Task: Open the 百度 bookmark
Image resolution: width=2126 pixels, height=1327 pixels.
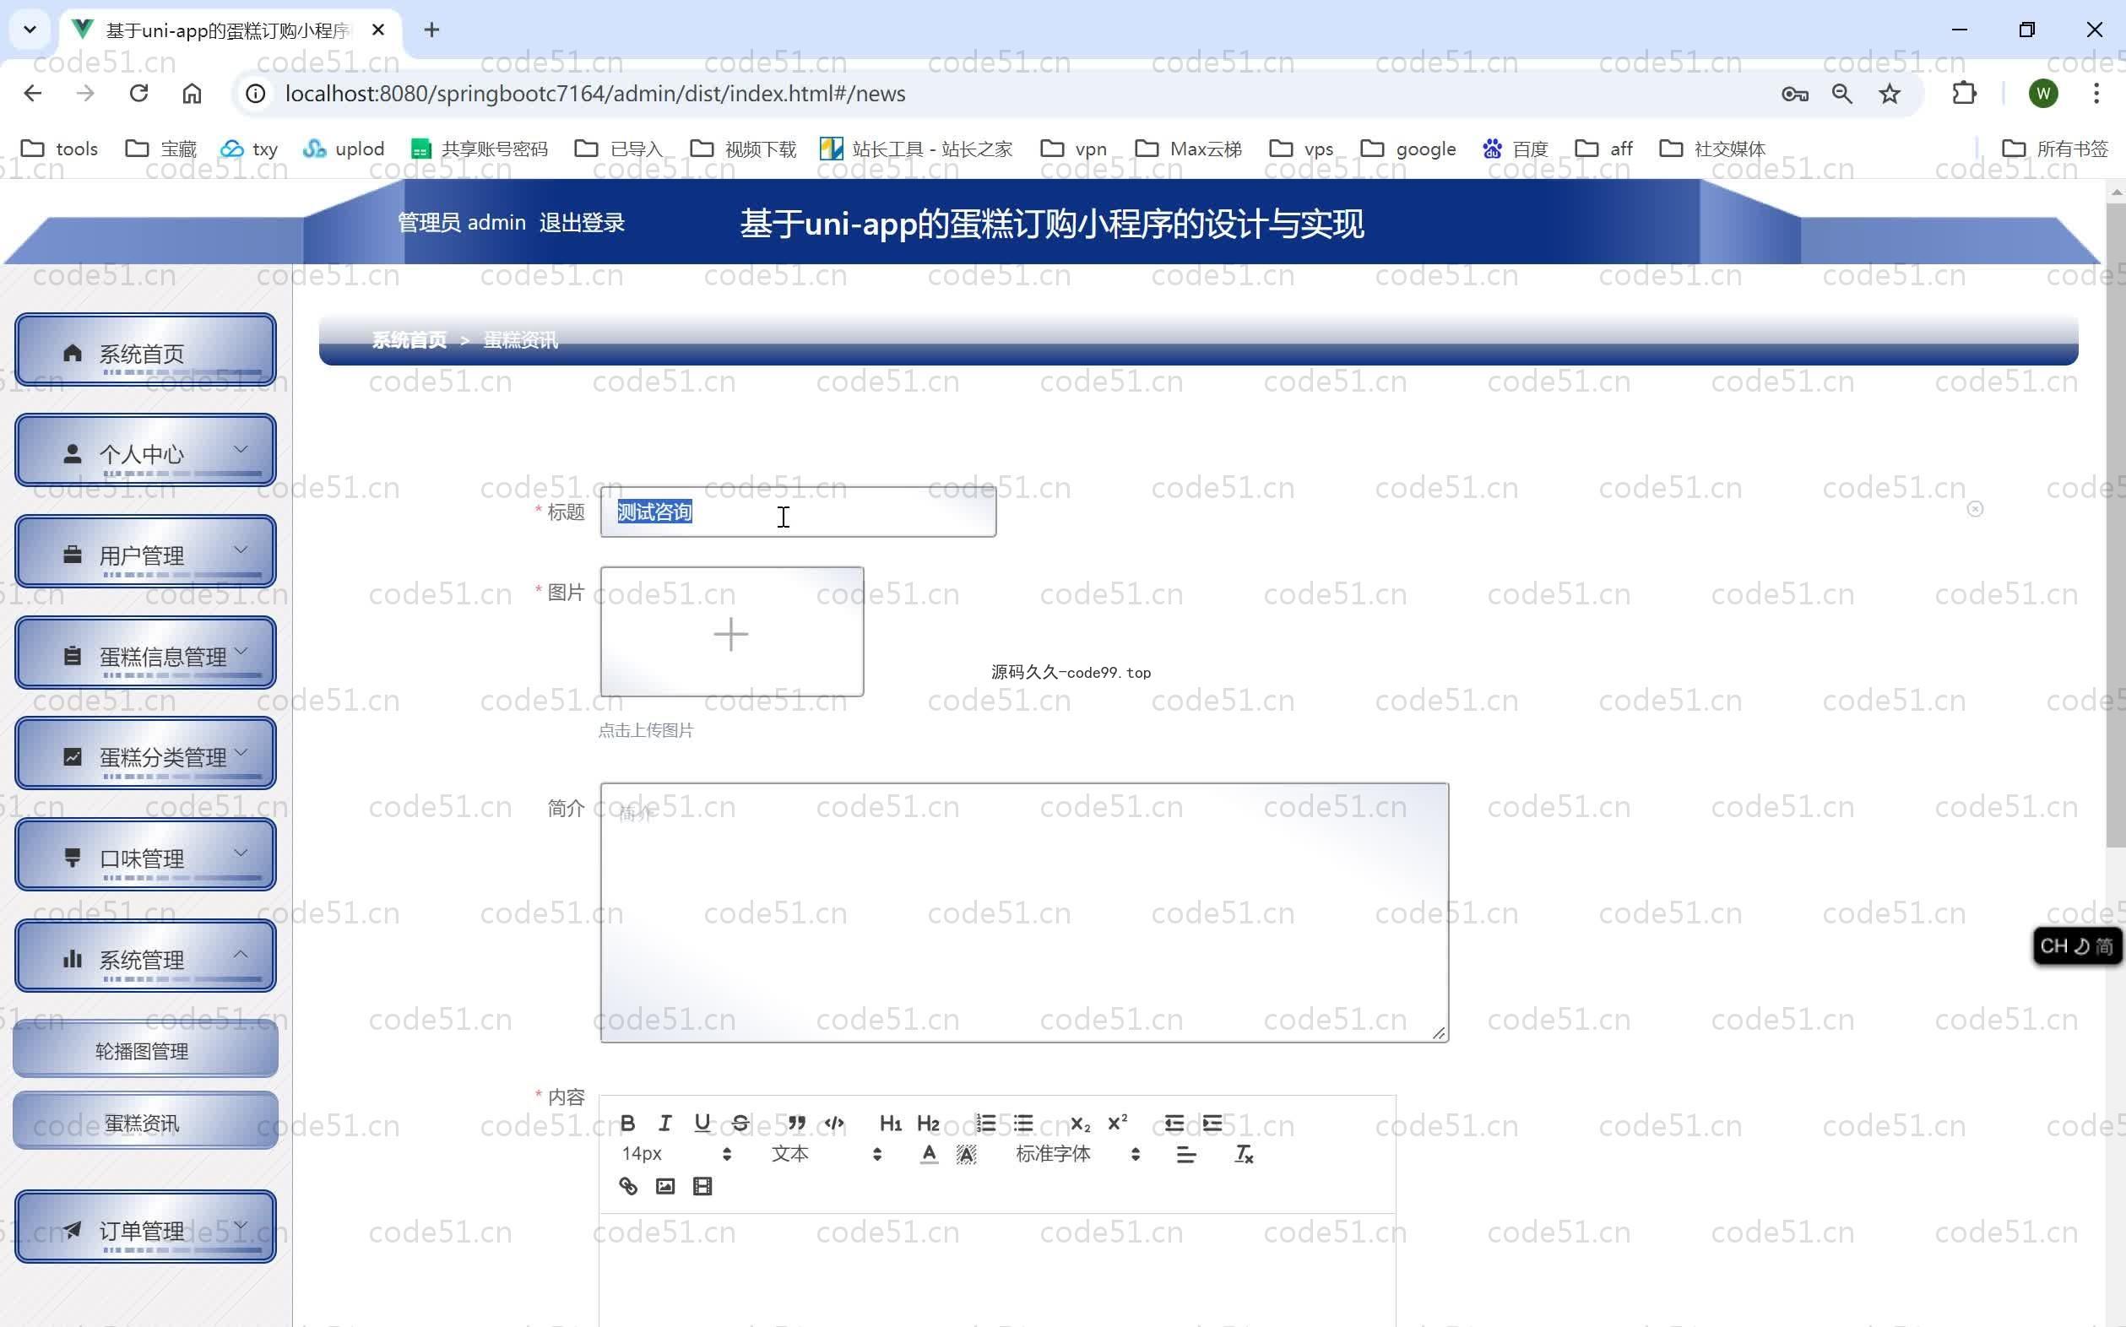Action: click(x=1516, y=149)
